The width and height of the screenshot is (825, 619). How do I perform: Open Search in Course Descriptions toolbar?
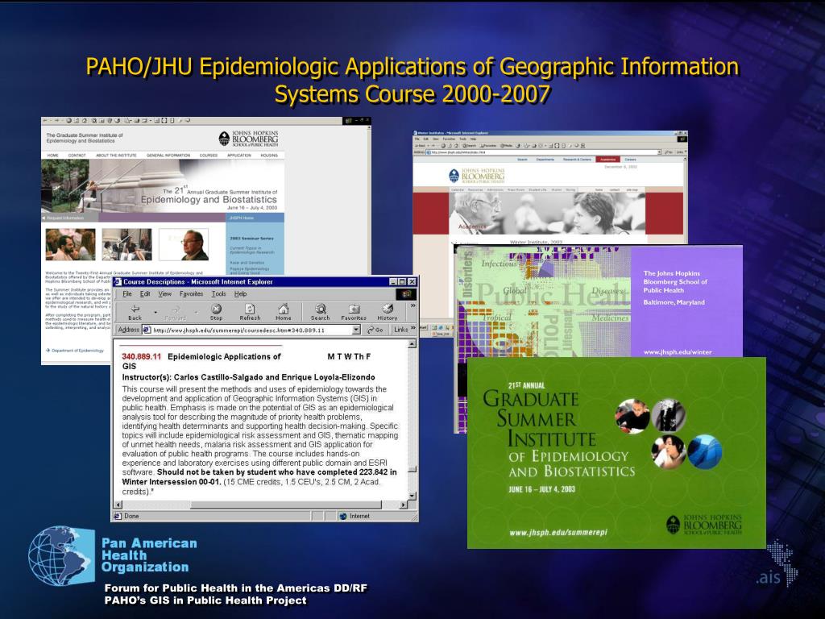click(x=320, y=312)
